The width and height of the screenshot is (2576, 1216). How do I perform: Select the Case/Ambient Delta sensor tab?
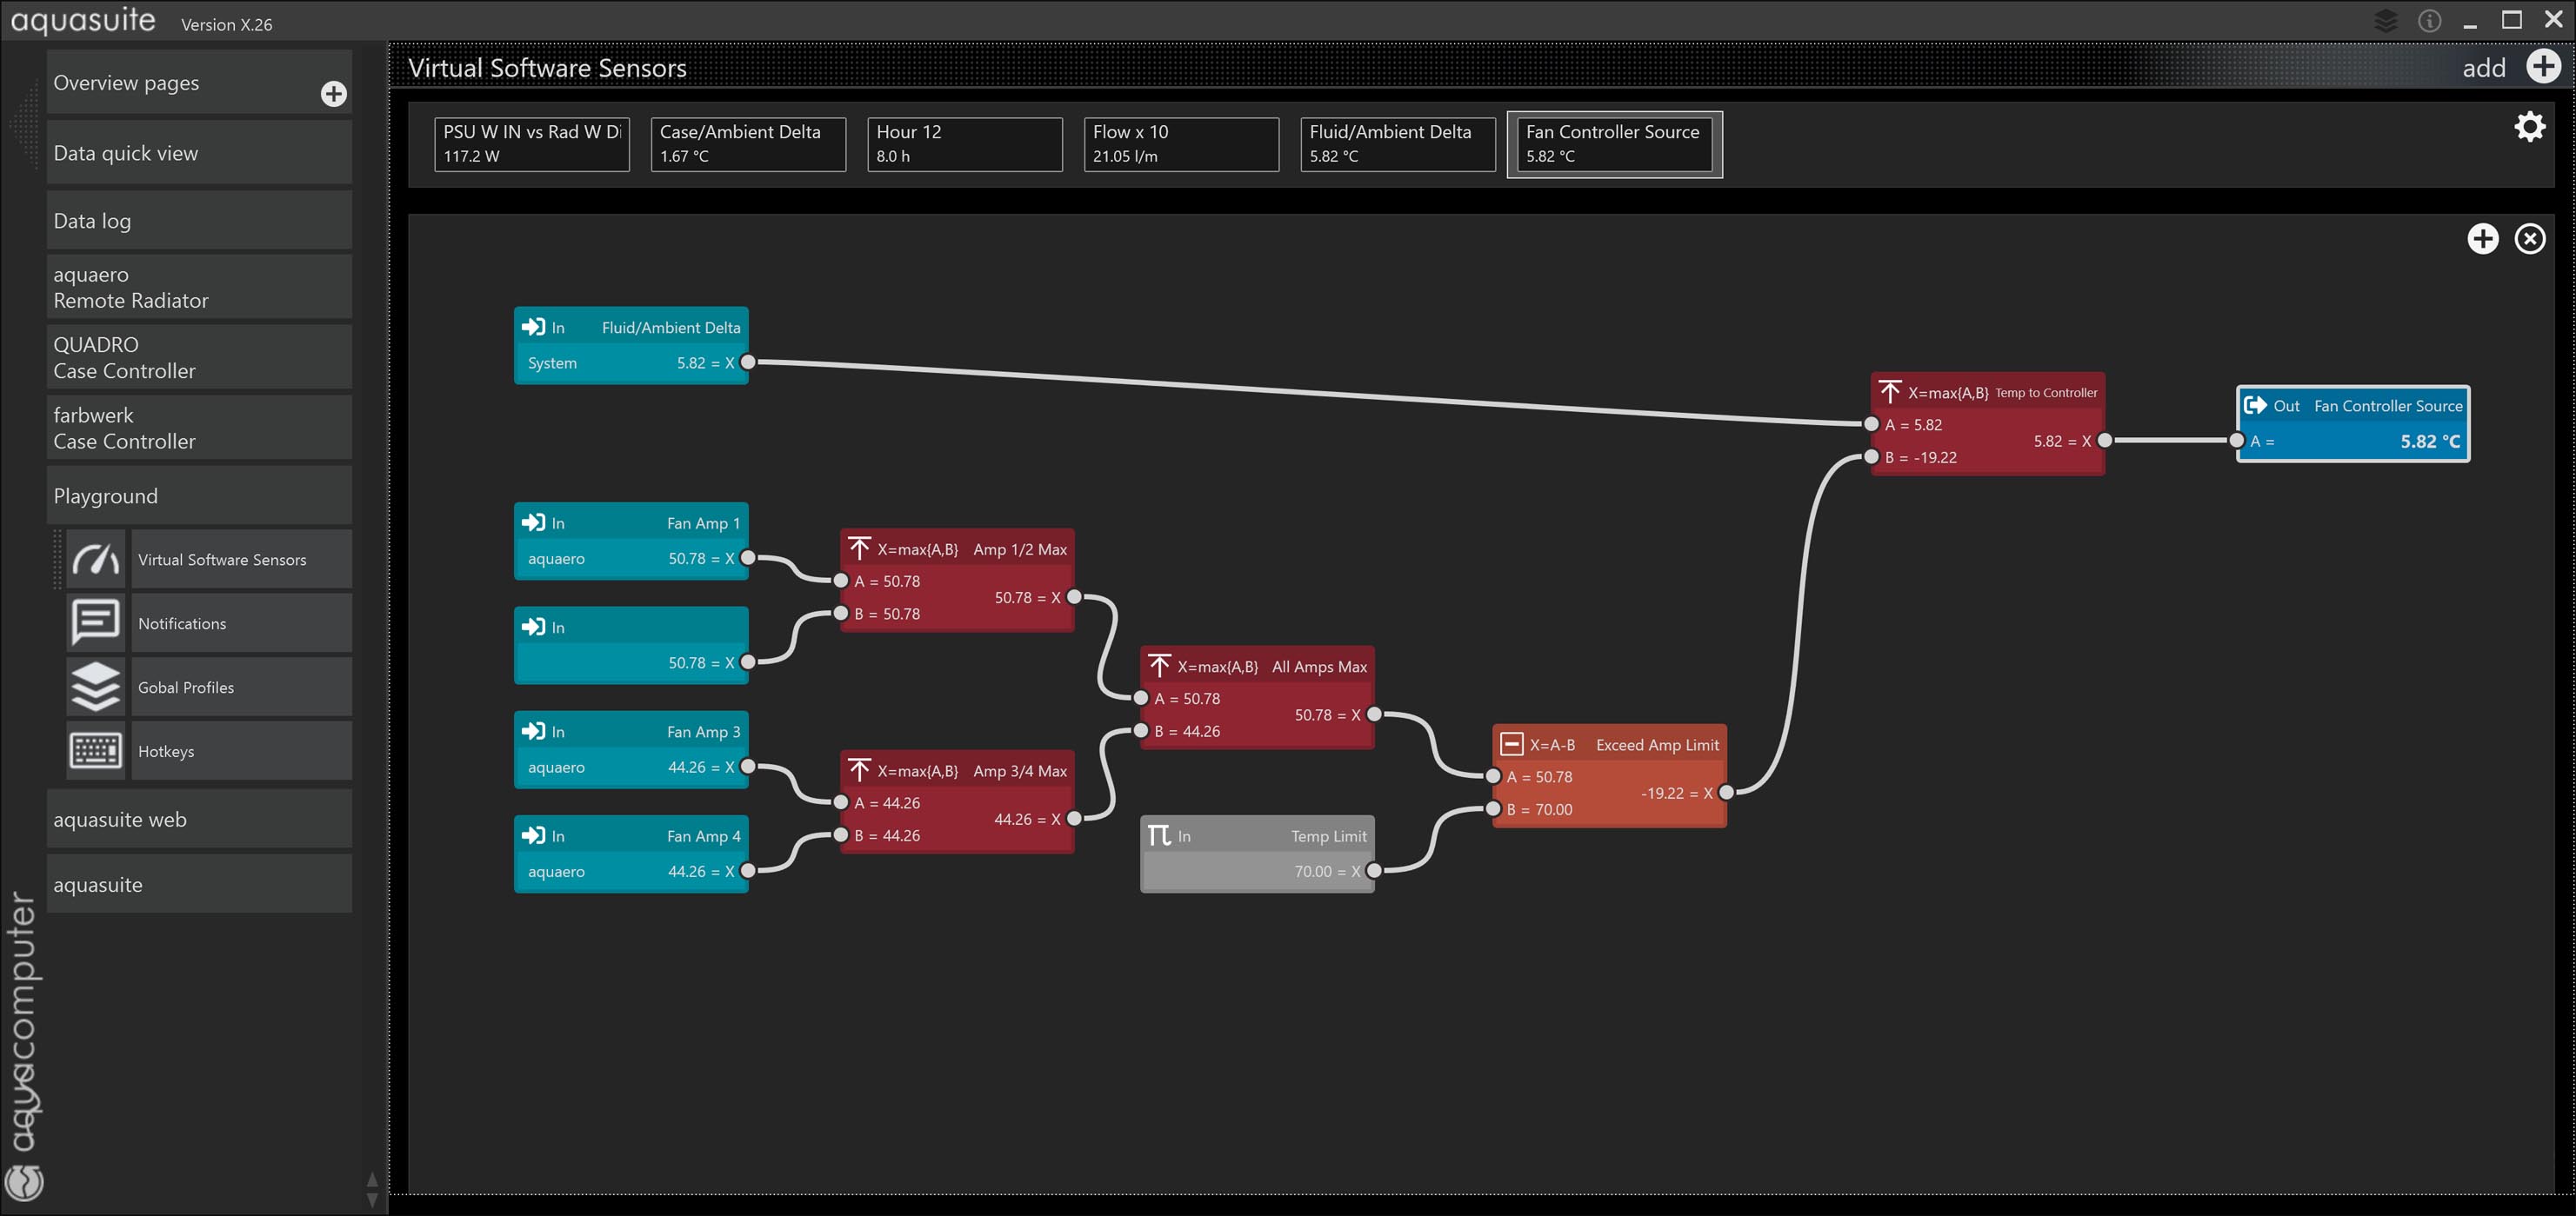[x=747, y=144]
